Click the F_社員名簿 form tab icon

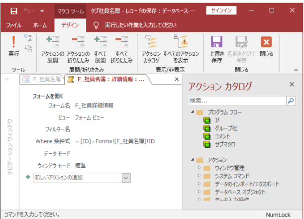coord(26,79)
